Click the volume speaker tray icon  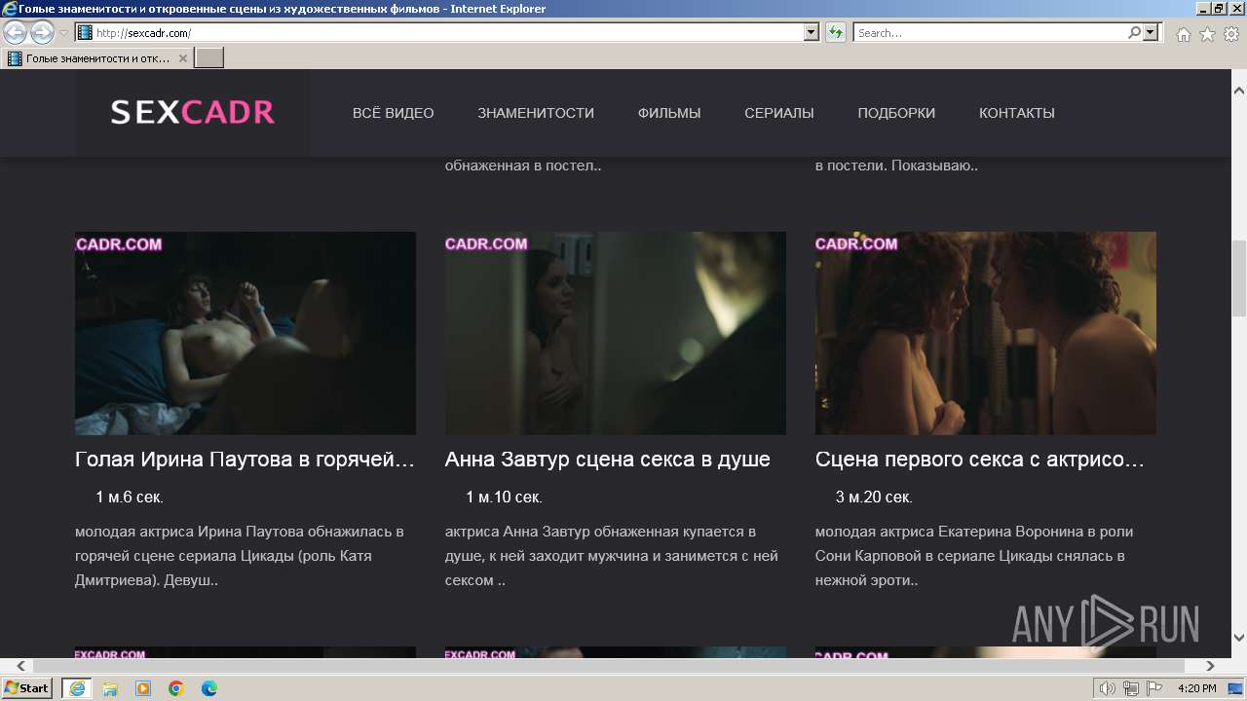1108,688
